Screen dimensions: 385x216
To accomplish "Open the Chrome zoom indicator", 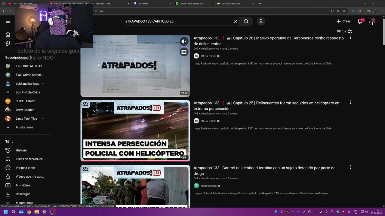I will (338, 11).
